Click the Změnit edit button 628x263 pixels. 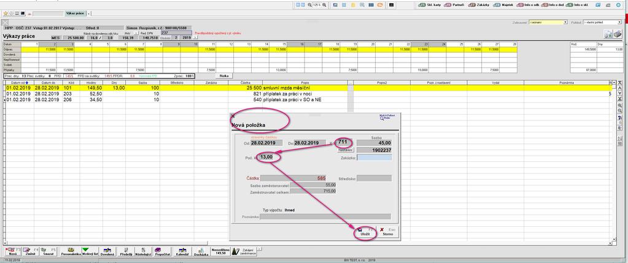30,251
